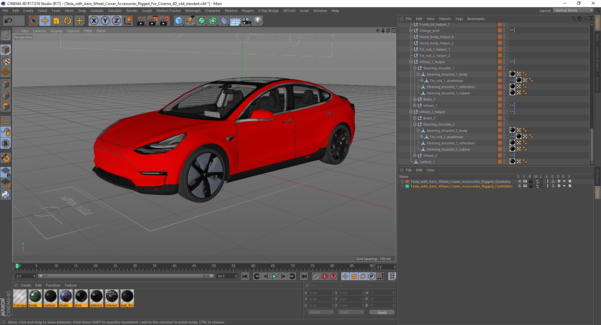Select the Carbon_1 object

tap(427, 162)
